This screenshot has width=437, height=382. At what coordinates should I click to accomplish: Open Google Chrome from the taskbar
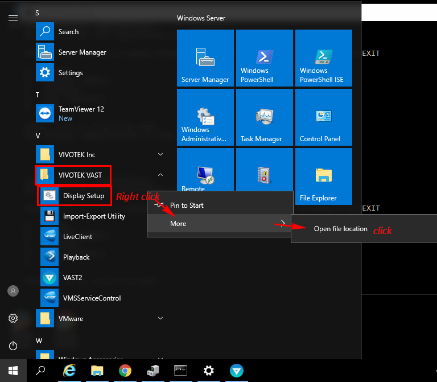[x=125, y=371]
